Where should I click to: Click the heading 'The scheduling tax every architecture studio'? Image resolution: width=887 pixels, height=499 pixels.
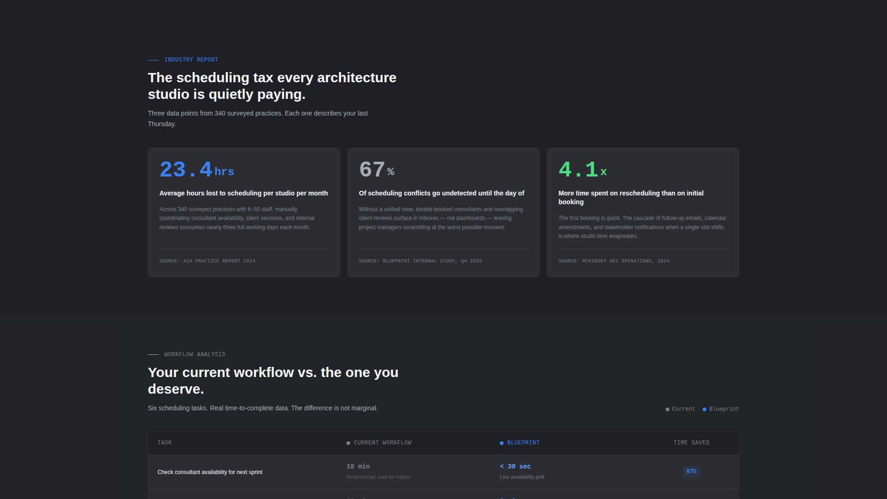point(272,86)
